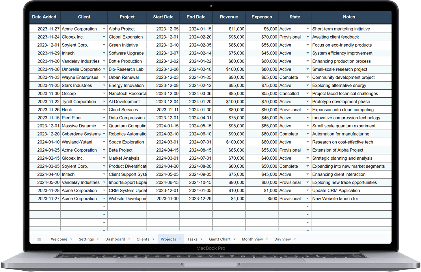
Task: Select the Alpha Project cell
Action: 127,29
